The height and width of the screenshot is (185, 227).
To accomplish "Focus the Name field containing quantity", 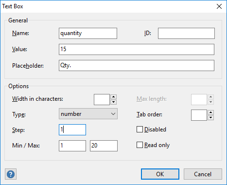I will tap(88, 33).
